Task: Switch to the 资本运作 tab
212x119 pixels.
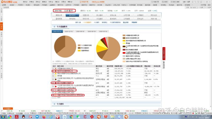Action: (x=140, y=19)
